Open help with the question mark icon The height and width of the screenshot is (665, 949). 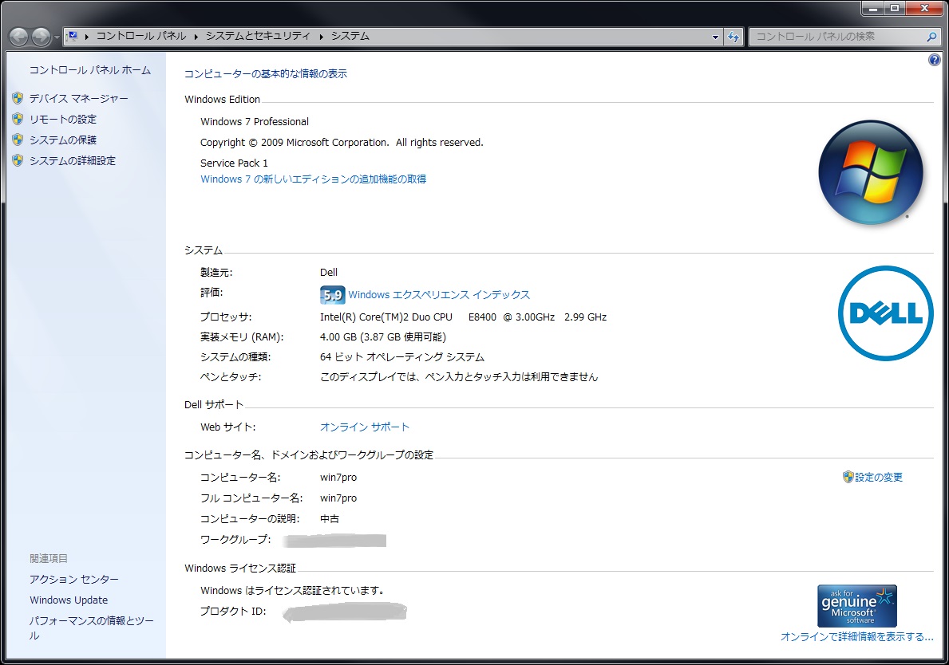point(934,60)
